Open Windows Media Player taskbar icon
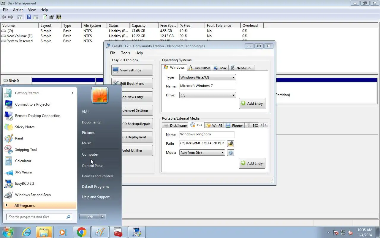The height and width of the screenshot is (238, 380). tap(62, 232)
